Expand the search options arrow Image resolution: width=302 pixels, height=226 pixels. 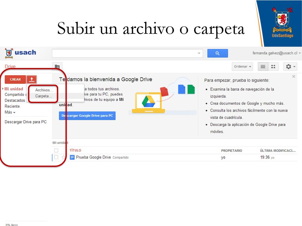199,53
